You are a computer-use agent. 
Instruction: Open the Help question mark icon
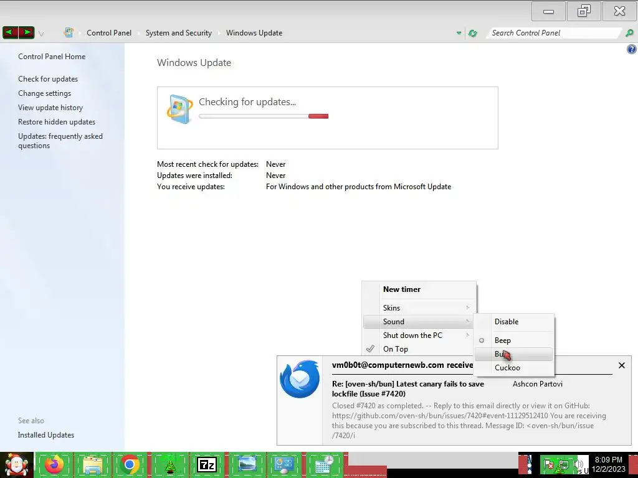[x=632, y=50]
